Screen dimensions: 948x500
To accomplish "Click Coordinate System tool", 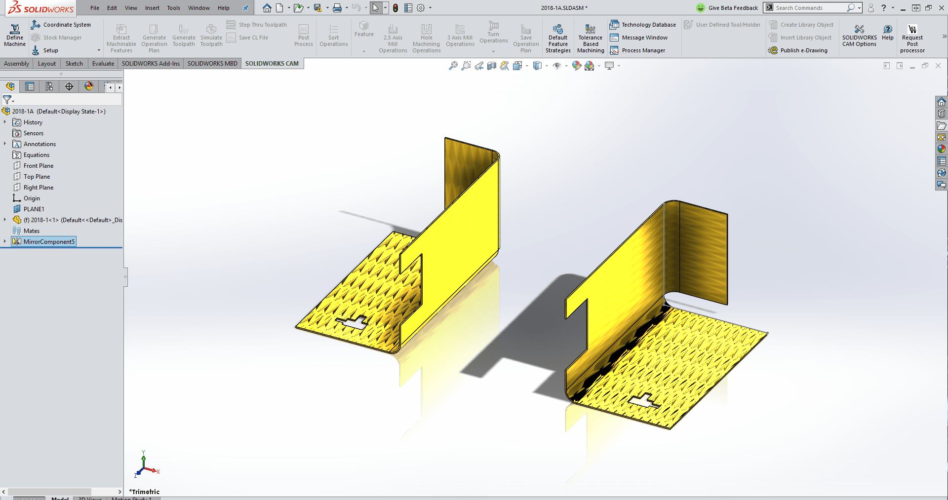I will [x=61, y=25].
